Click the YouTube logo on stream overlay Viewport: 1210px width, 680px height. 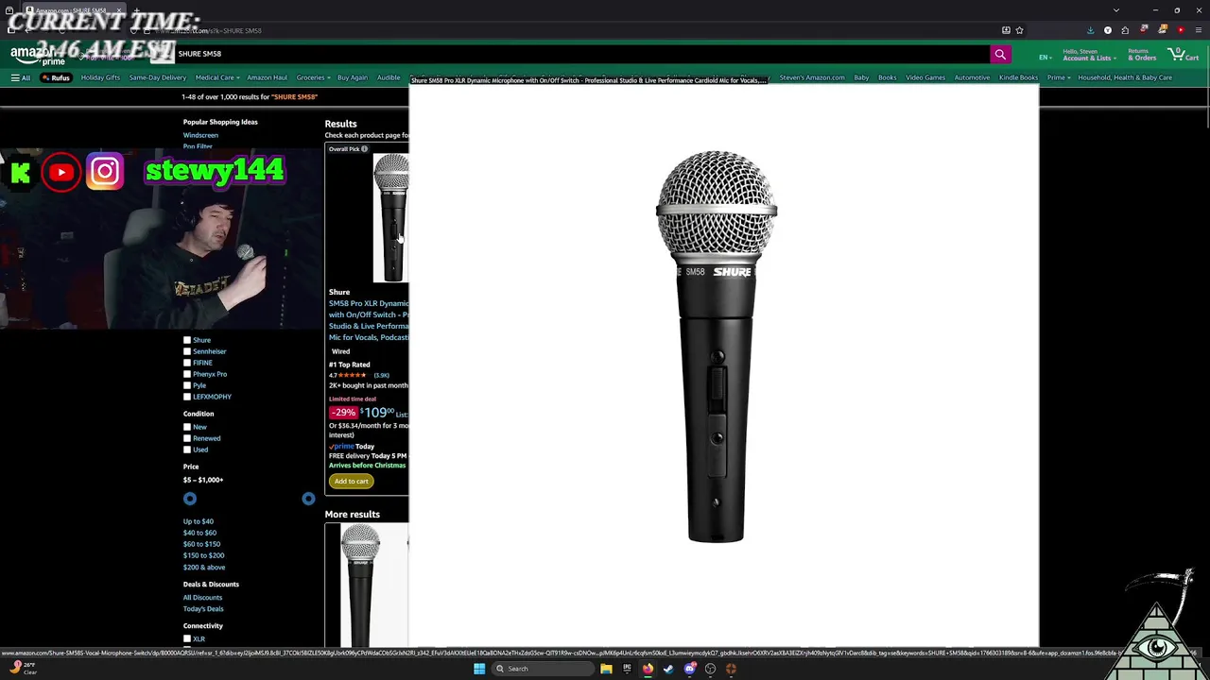click(x=61, y=172)
